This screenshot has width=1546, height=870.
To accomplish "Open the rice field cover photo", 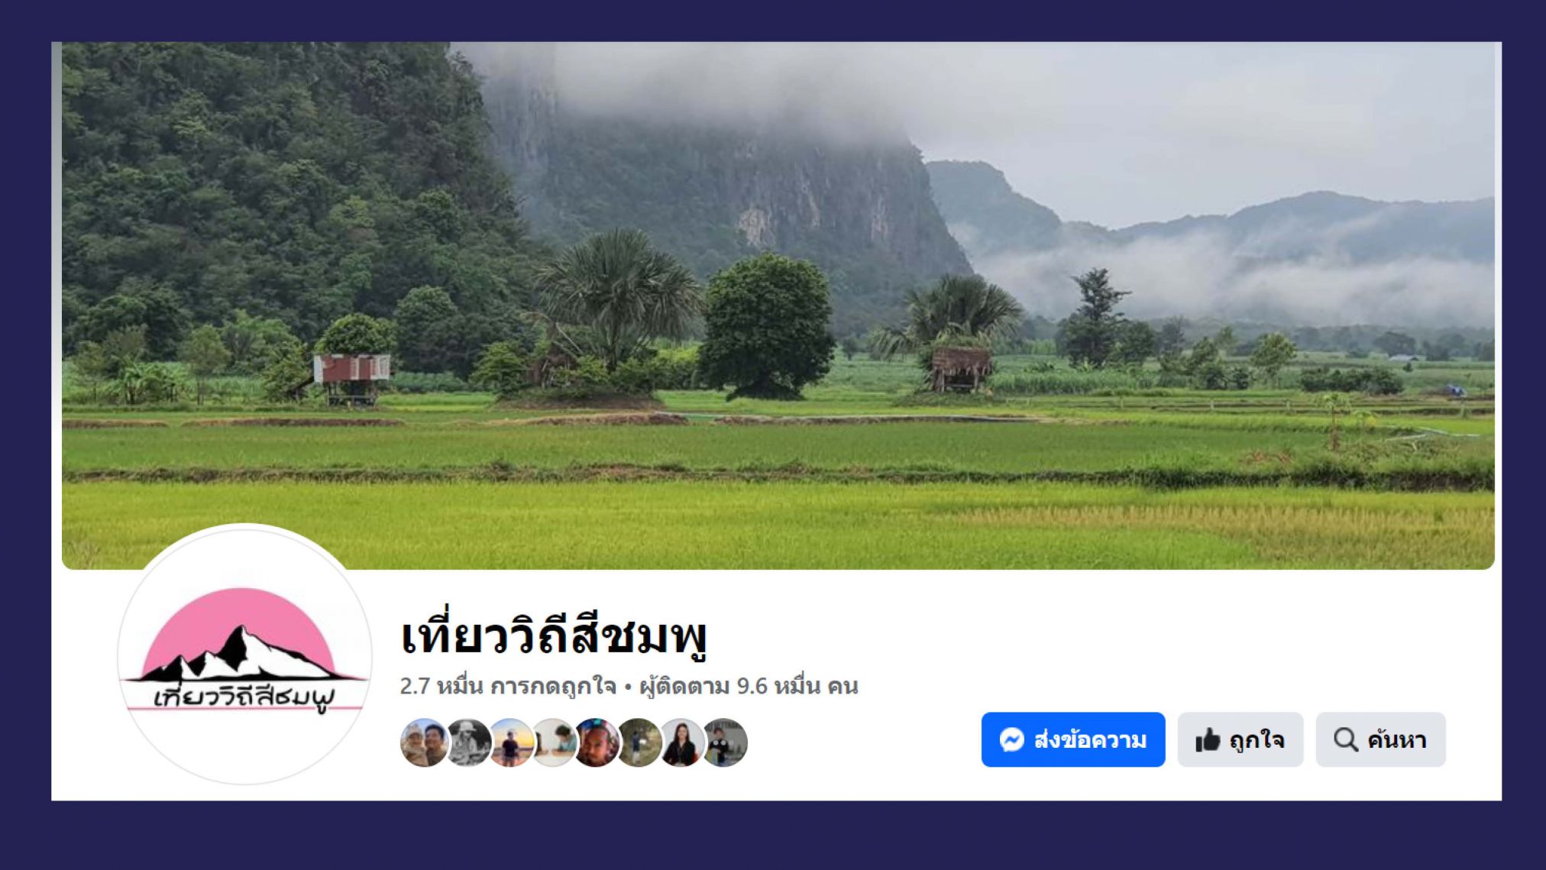I will (778, 306).
